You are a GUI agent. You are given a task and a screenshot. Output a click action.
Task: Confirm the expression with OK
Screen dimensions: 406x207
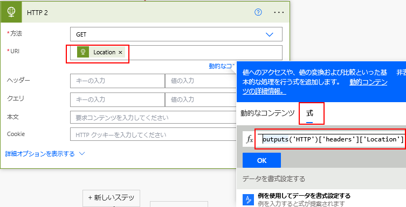[x=262, y=160]
